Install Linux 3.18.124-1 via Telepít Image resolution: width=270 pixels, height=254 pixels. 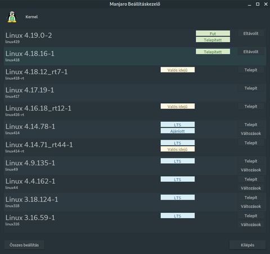(251, 197)
